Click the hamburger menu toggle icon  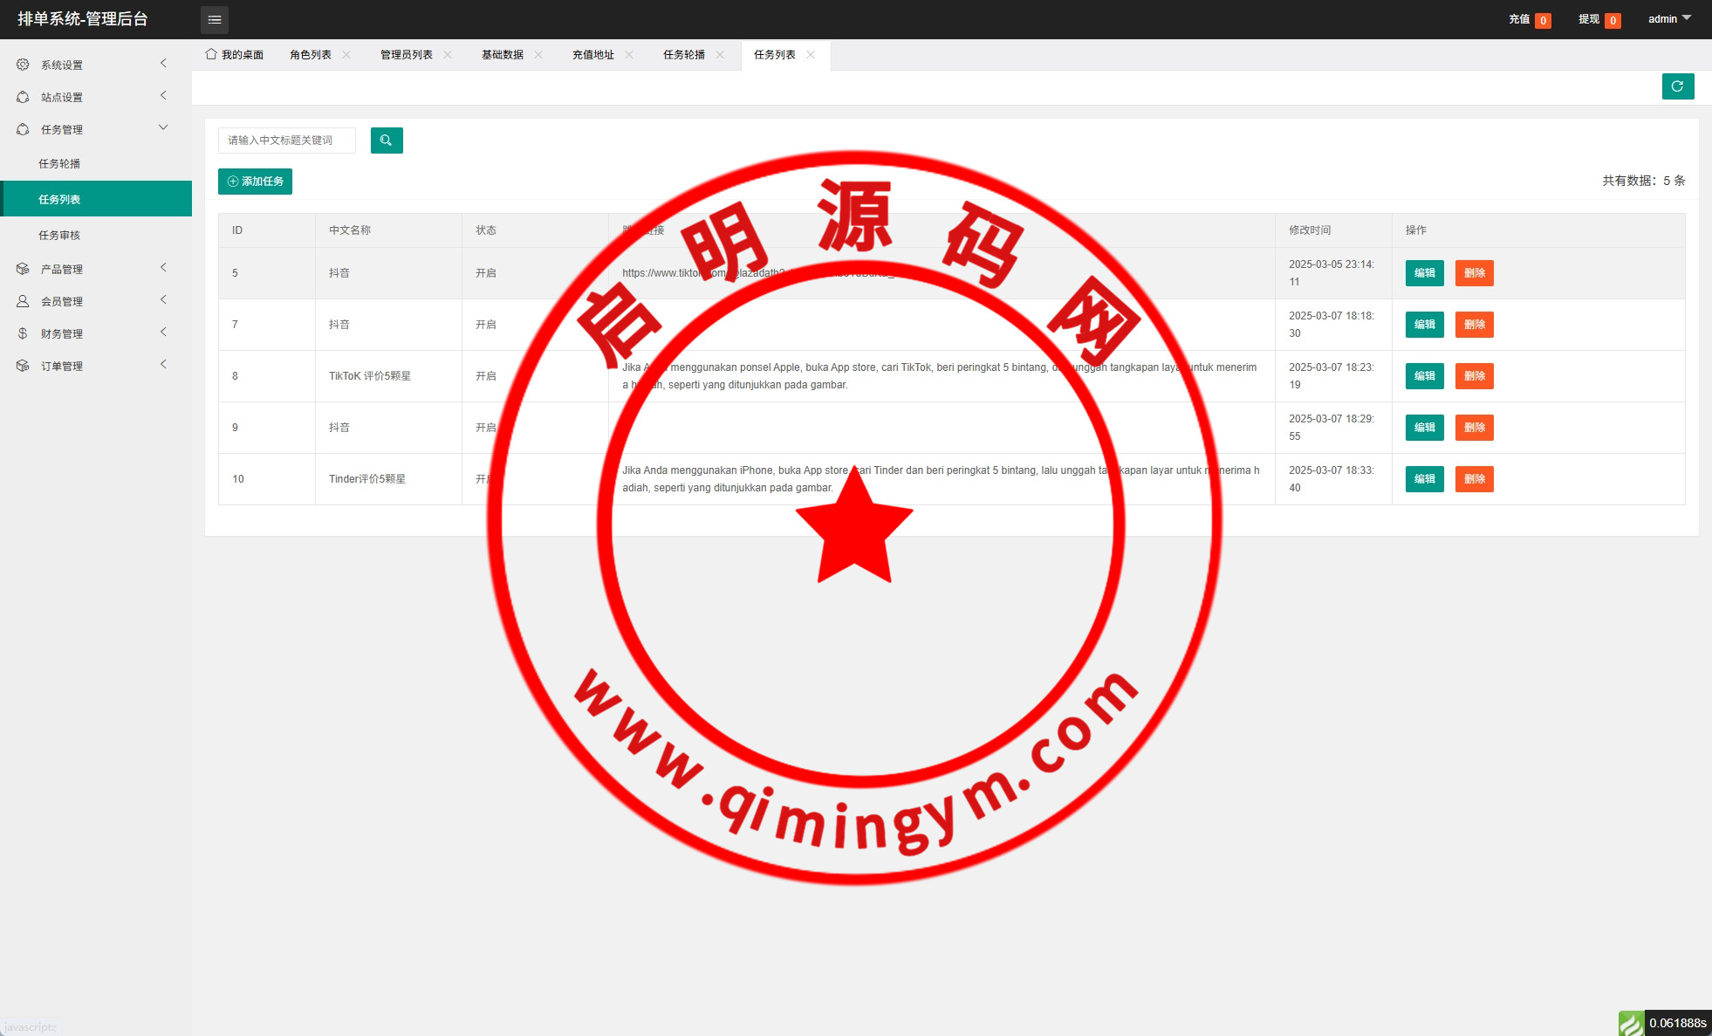(x=215, y=19)
